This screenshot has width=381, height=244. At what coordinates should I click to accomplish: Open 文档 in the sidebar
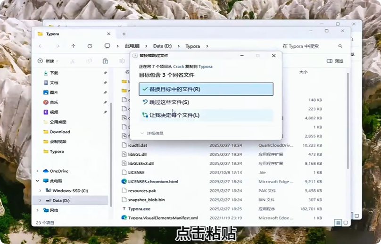[54, 83]
